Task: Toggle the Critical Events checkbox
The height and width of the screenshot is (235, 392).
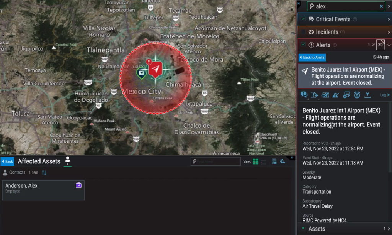Action: [x=303, y=19]
